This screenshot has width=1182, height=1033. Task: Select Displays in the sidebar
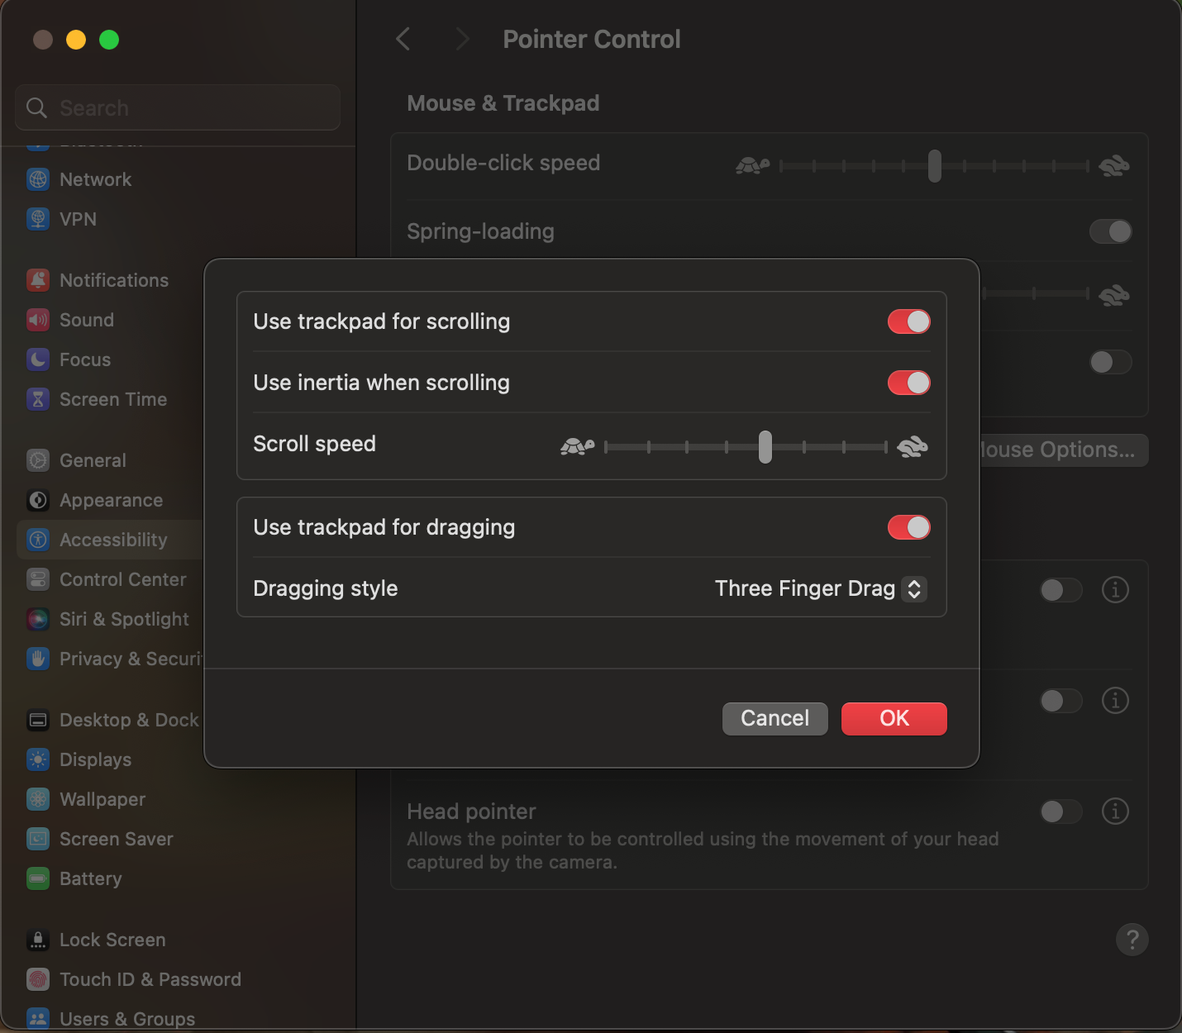(x=95, y=759)
